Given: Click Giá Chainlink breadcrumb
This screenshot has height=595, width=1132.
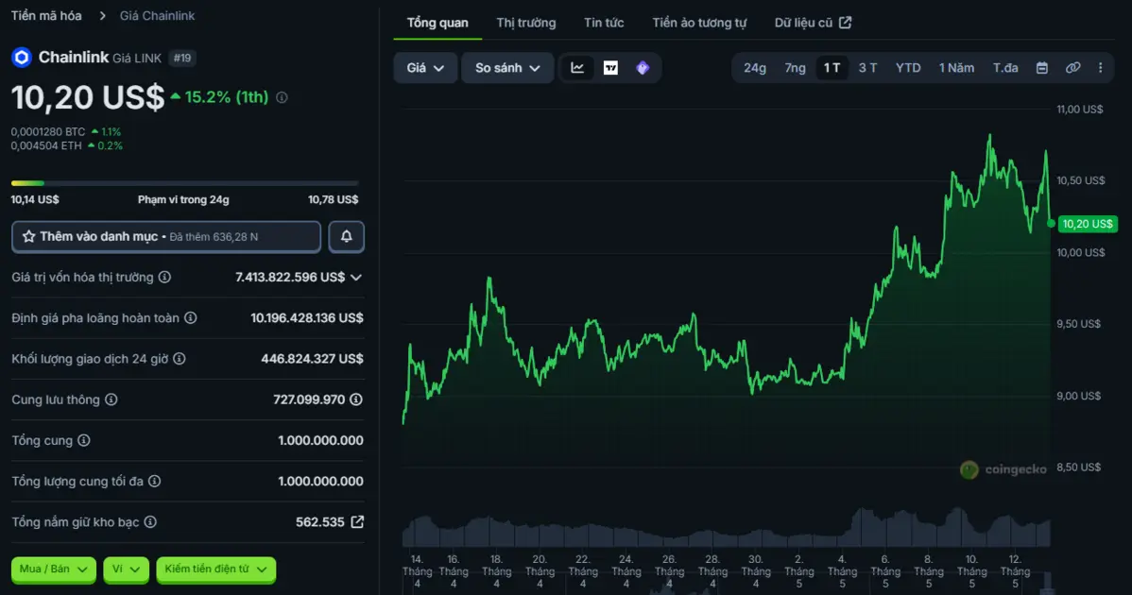Looking at the screenshot, I should [x=158, y=15].
